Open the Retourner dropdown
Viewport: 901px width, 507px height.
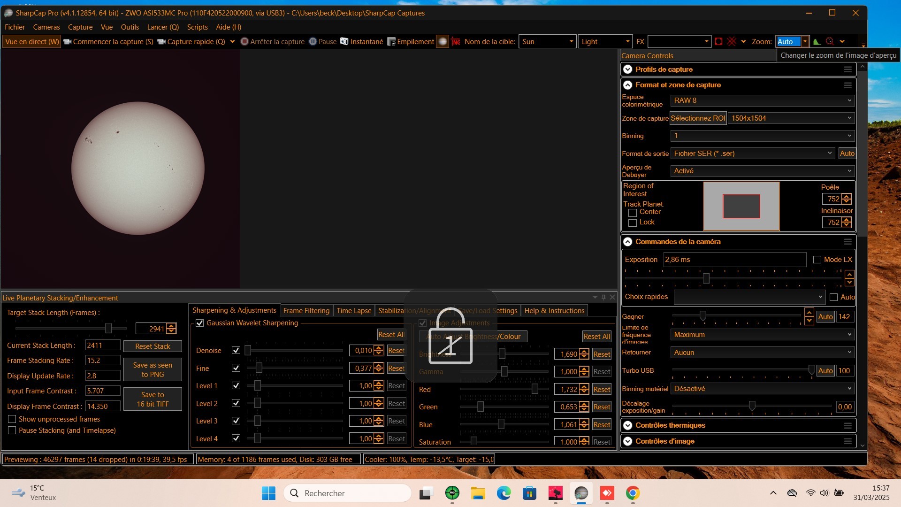pos(763,353)
